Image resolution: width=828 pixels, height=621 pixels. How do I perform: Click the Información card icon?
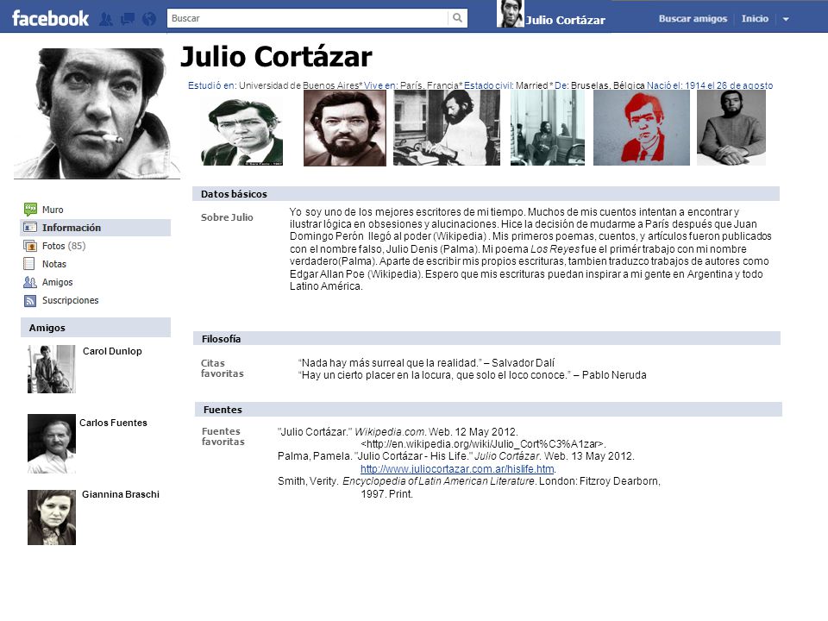coord(30,228)
